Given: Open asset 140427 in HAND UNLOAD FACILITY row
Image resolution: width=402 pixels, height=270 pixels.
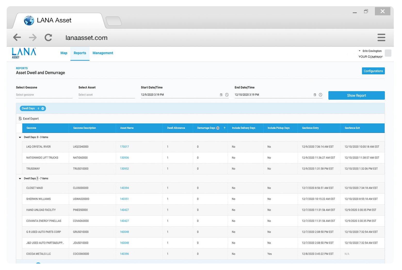Looking at the screenshot, I should (x=124, y=210).
